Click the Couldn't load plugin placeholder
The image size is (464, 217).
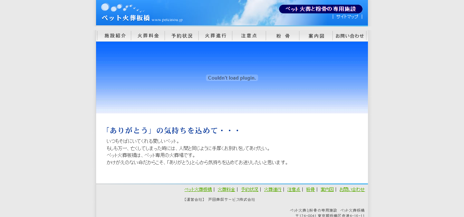tap(232, 78)
